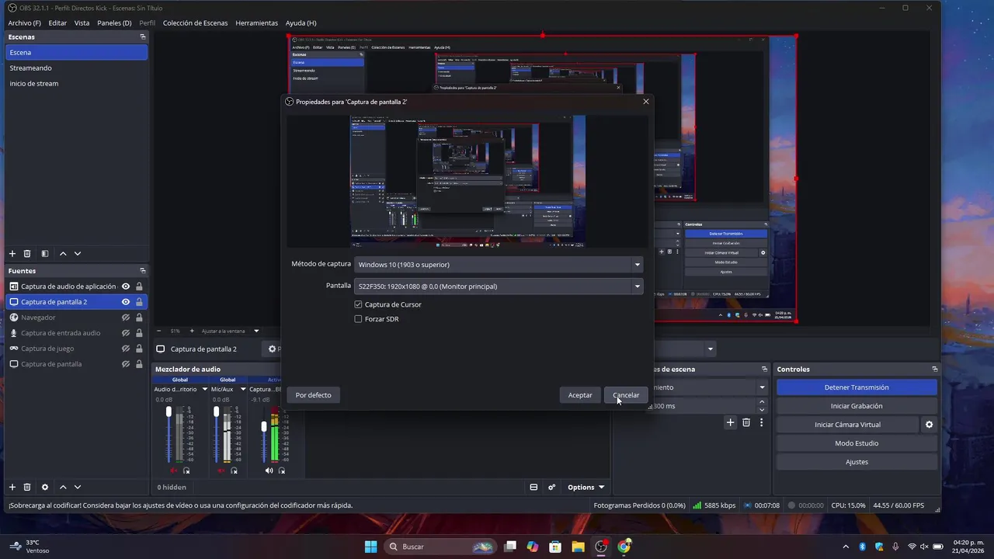The height and width of the screenshot is (559, 994).
Task: Delete the selected scene with trash icon
Action: [27, 254]
